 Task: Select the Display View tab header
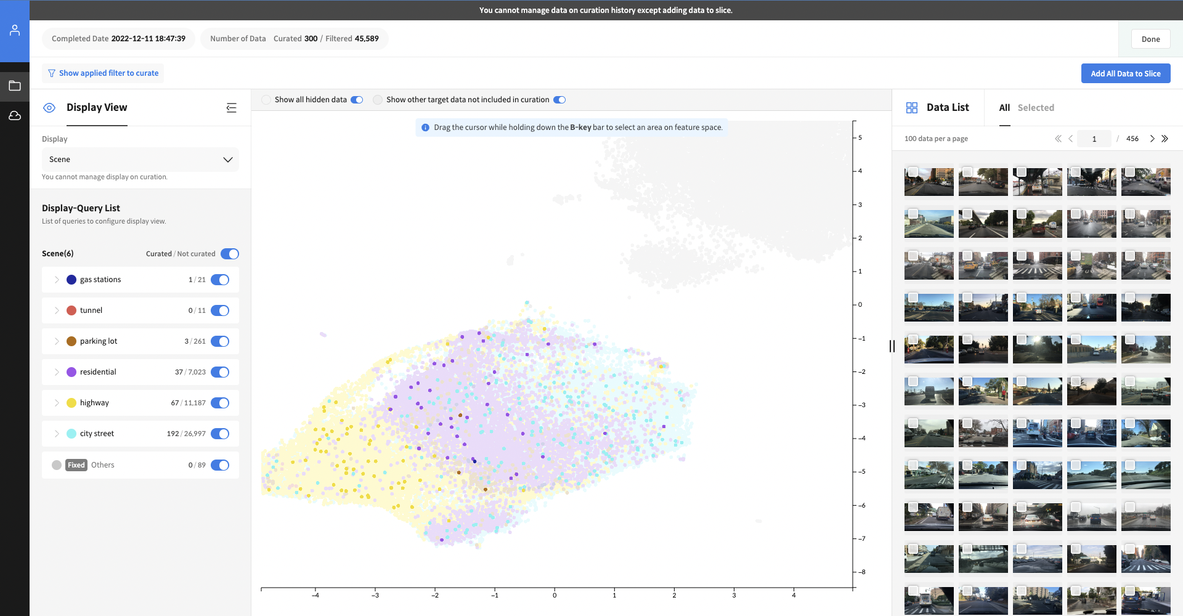[x=97, y=108]
